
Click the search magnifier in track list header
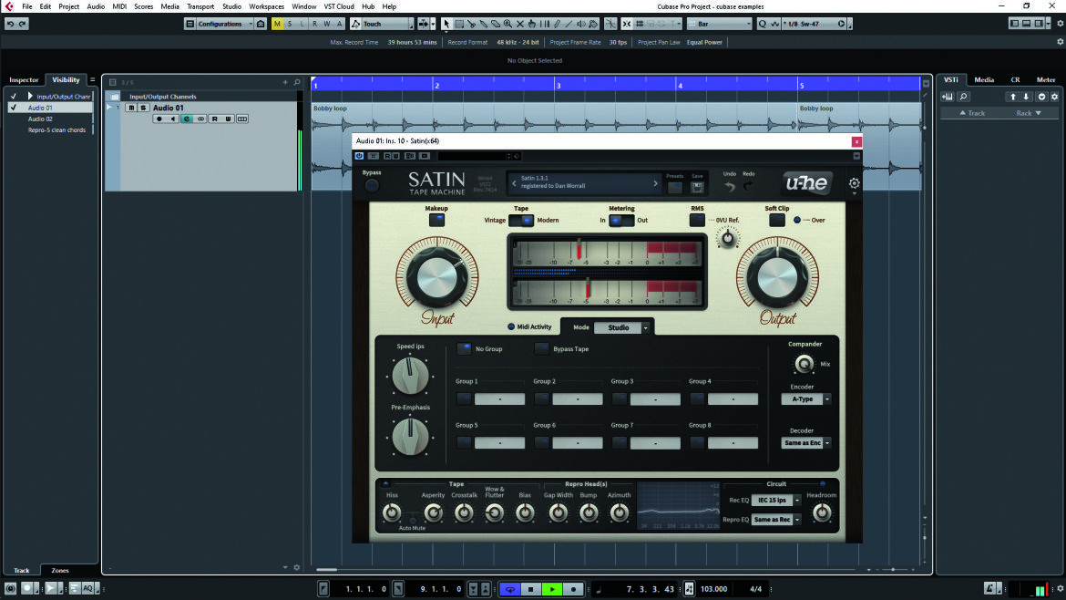click(x=297, y=82)
